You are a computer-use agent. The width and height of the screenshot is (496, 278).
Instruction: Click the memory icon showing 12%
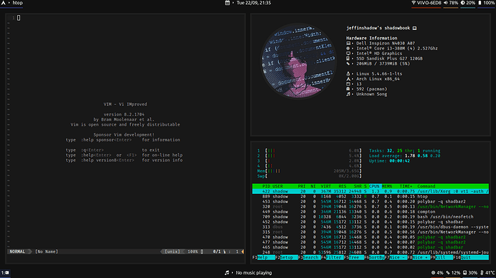pyautogui.click(x=448, y=273)
